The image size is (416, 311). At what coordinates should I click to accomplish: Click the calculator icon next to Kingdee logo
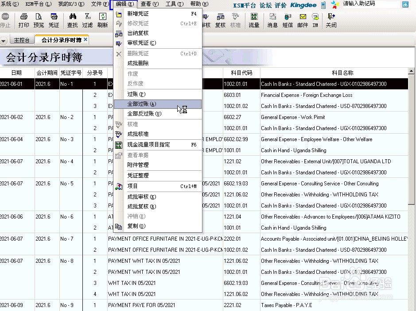[x=323, y=5]
